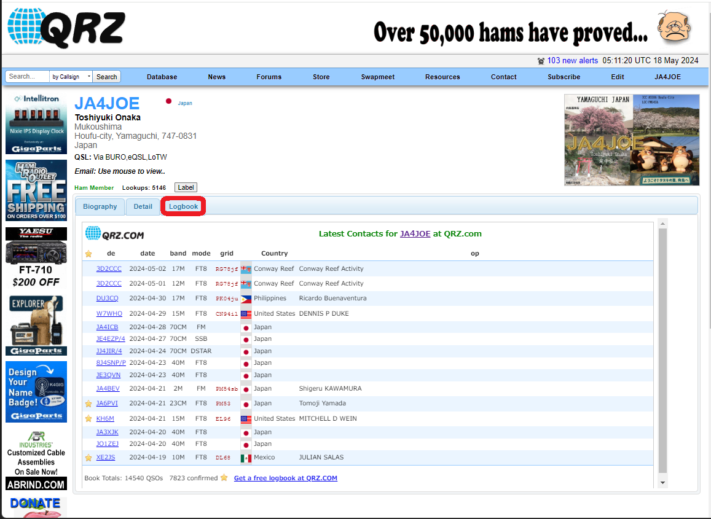Viewport: 711px width, 519px height.
Task: Open the alerts bell icon
Action: [541, 60]
